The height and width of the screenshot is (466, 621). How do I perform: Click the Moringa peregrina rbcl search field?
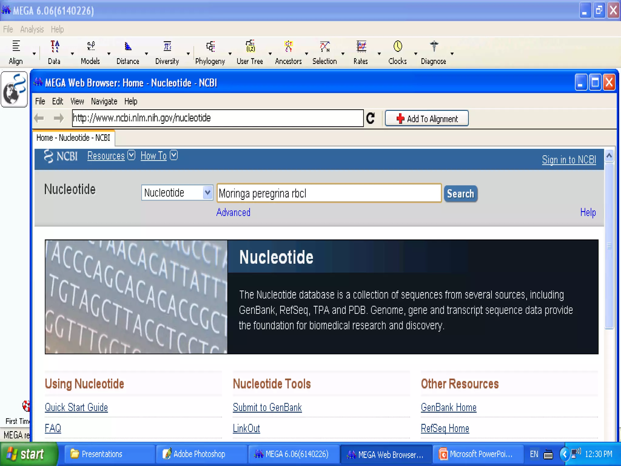pyautogui.click(x=329, y=193)
